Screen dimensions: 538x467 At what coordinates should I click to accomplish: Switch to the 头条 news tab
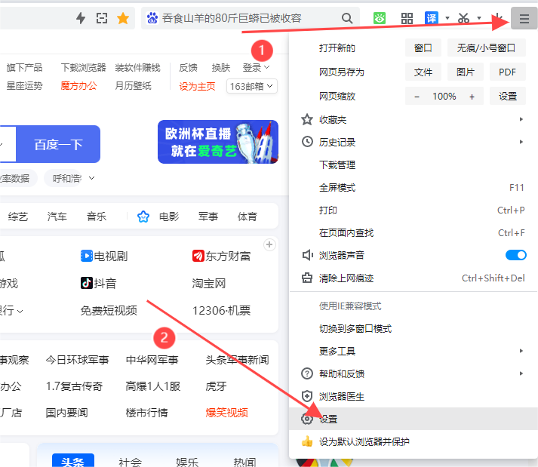point(73,460)
